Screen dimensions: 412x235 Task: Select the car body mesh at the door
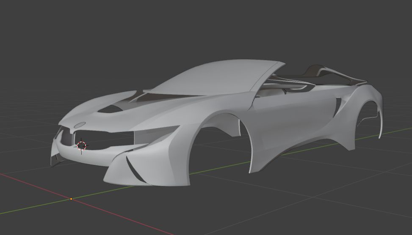294,118
